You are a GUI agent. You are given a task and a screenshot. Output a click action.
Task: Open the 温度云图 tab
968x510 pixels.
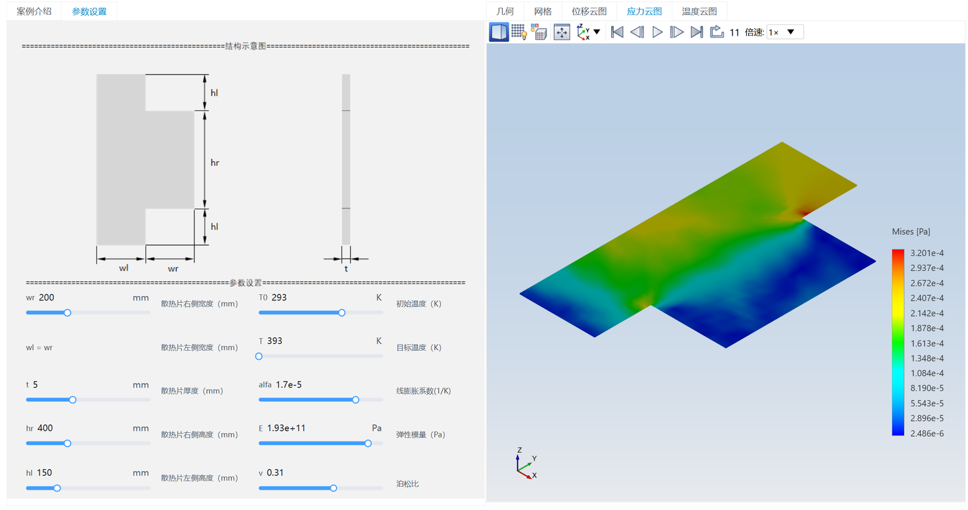click(x=700, y=11)
